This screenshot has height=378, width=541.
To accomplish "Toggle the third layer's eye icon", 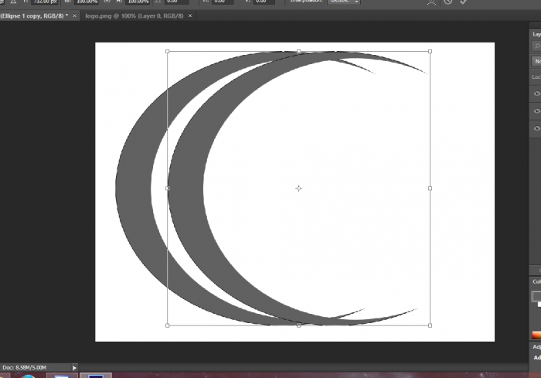I will pyautogui.click(x=537, y=128).
